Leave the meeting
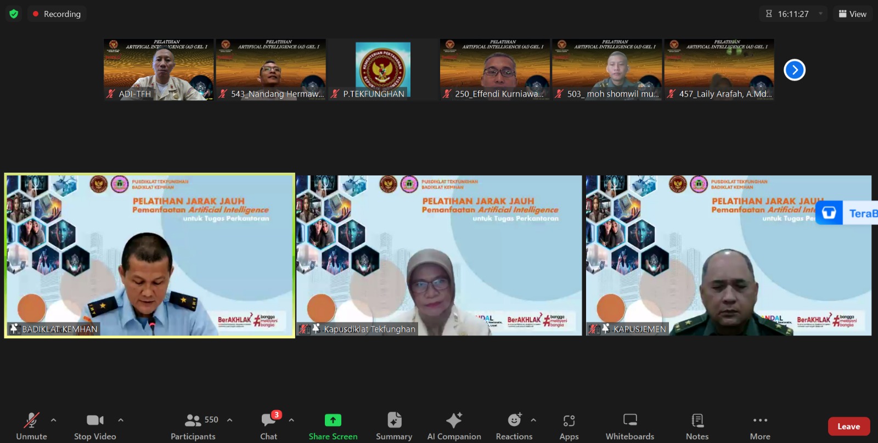Viewport: 878px width, 443px height. tap(848, 426)
